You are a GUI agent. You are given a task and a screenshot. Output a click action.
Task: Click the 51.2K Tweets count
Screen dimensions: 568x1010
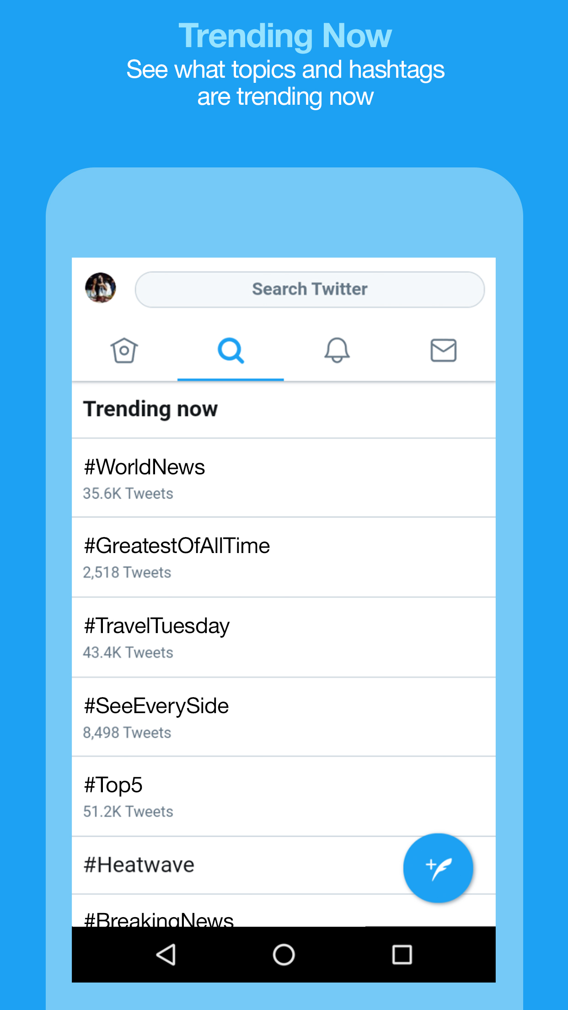128,811
